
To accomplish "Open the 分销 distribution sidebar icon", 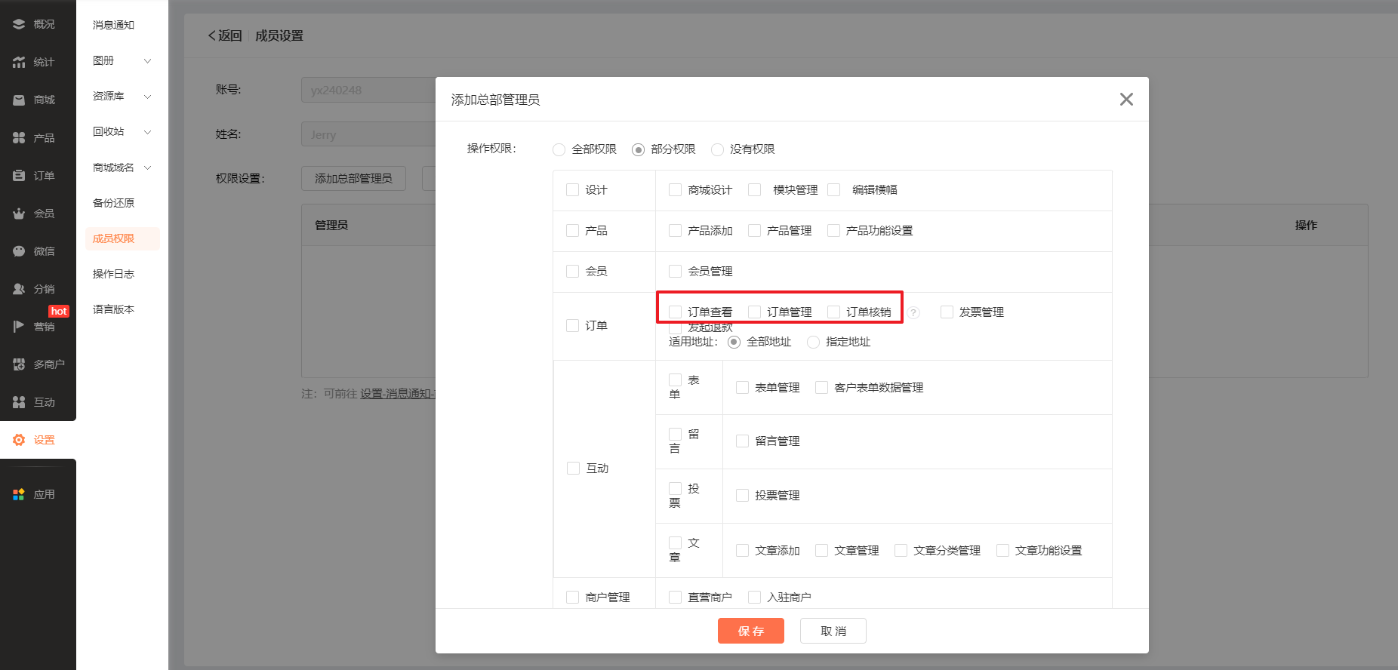I will coord(19,289).
